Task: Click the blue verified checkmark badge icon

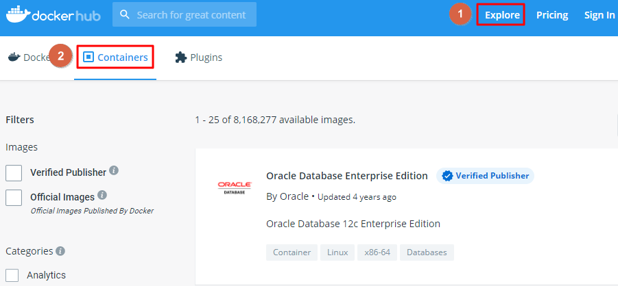Action: [447, 176]
